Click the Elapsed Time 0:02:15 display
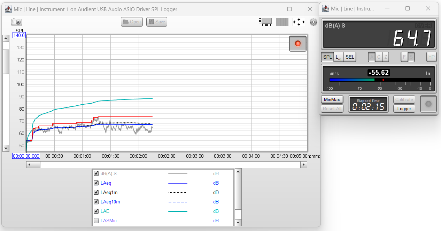The image size is (441, 231). point(369,105)
